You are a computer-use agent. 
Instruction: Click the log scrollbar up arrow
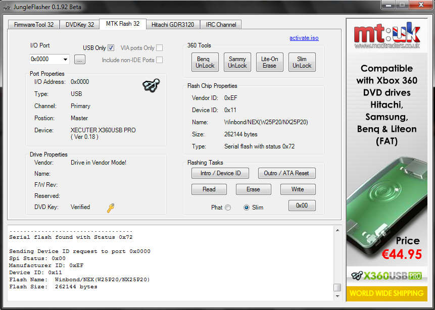(337, 230)
